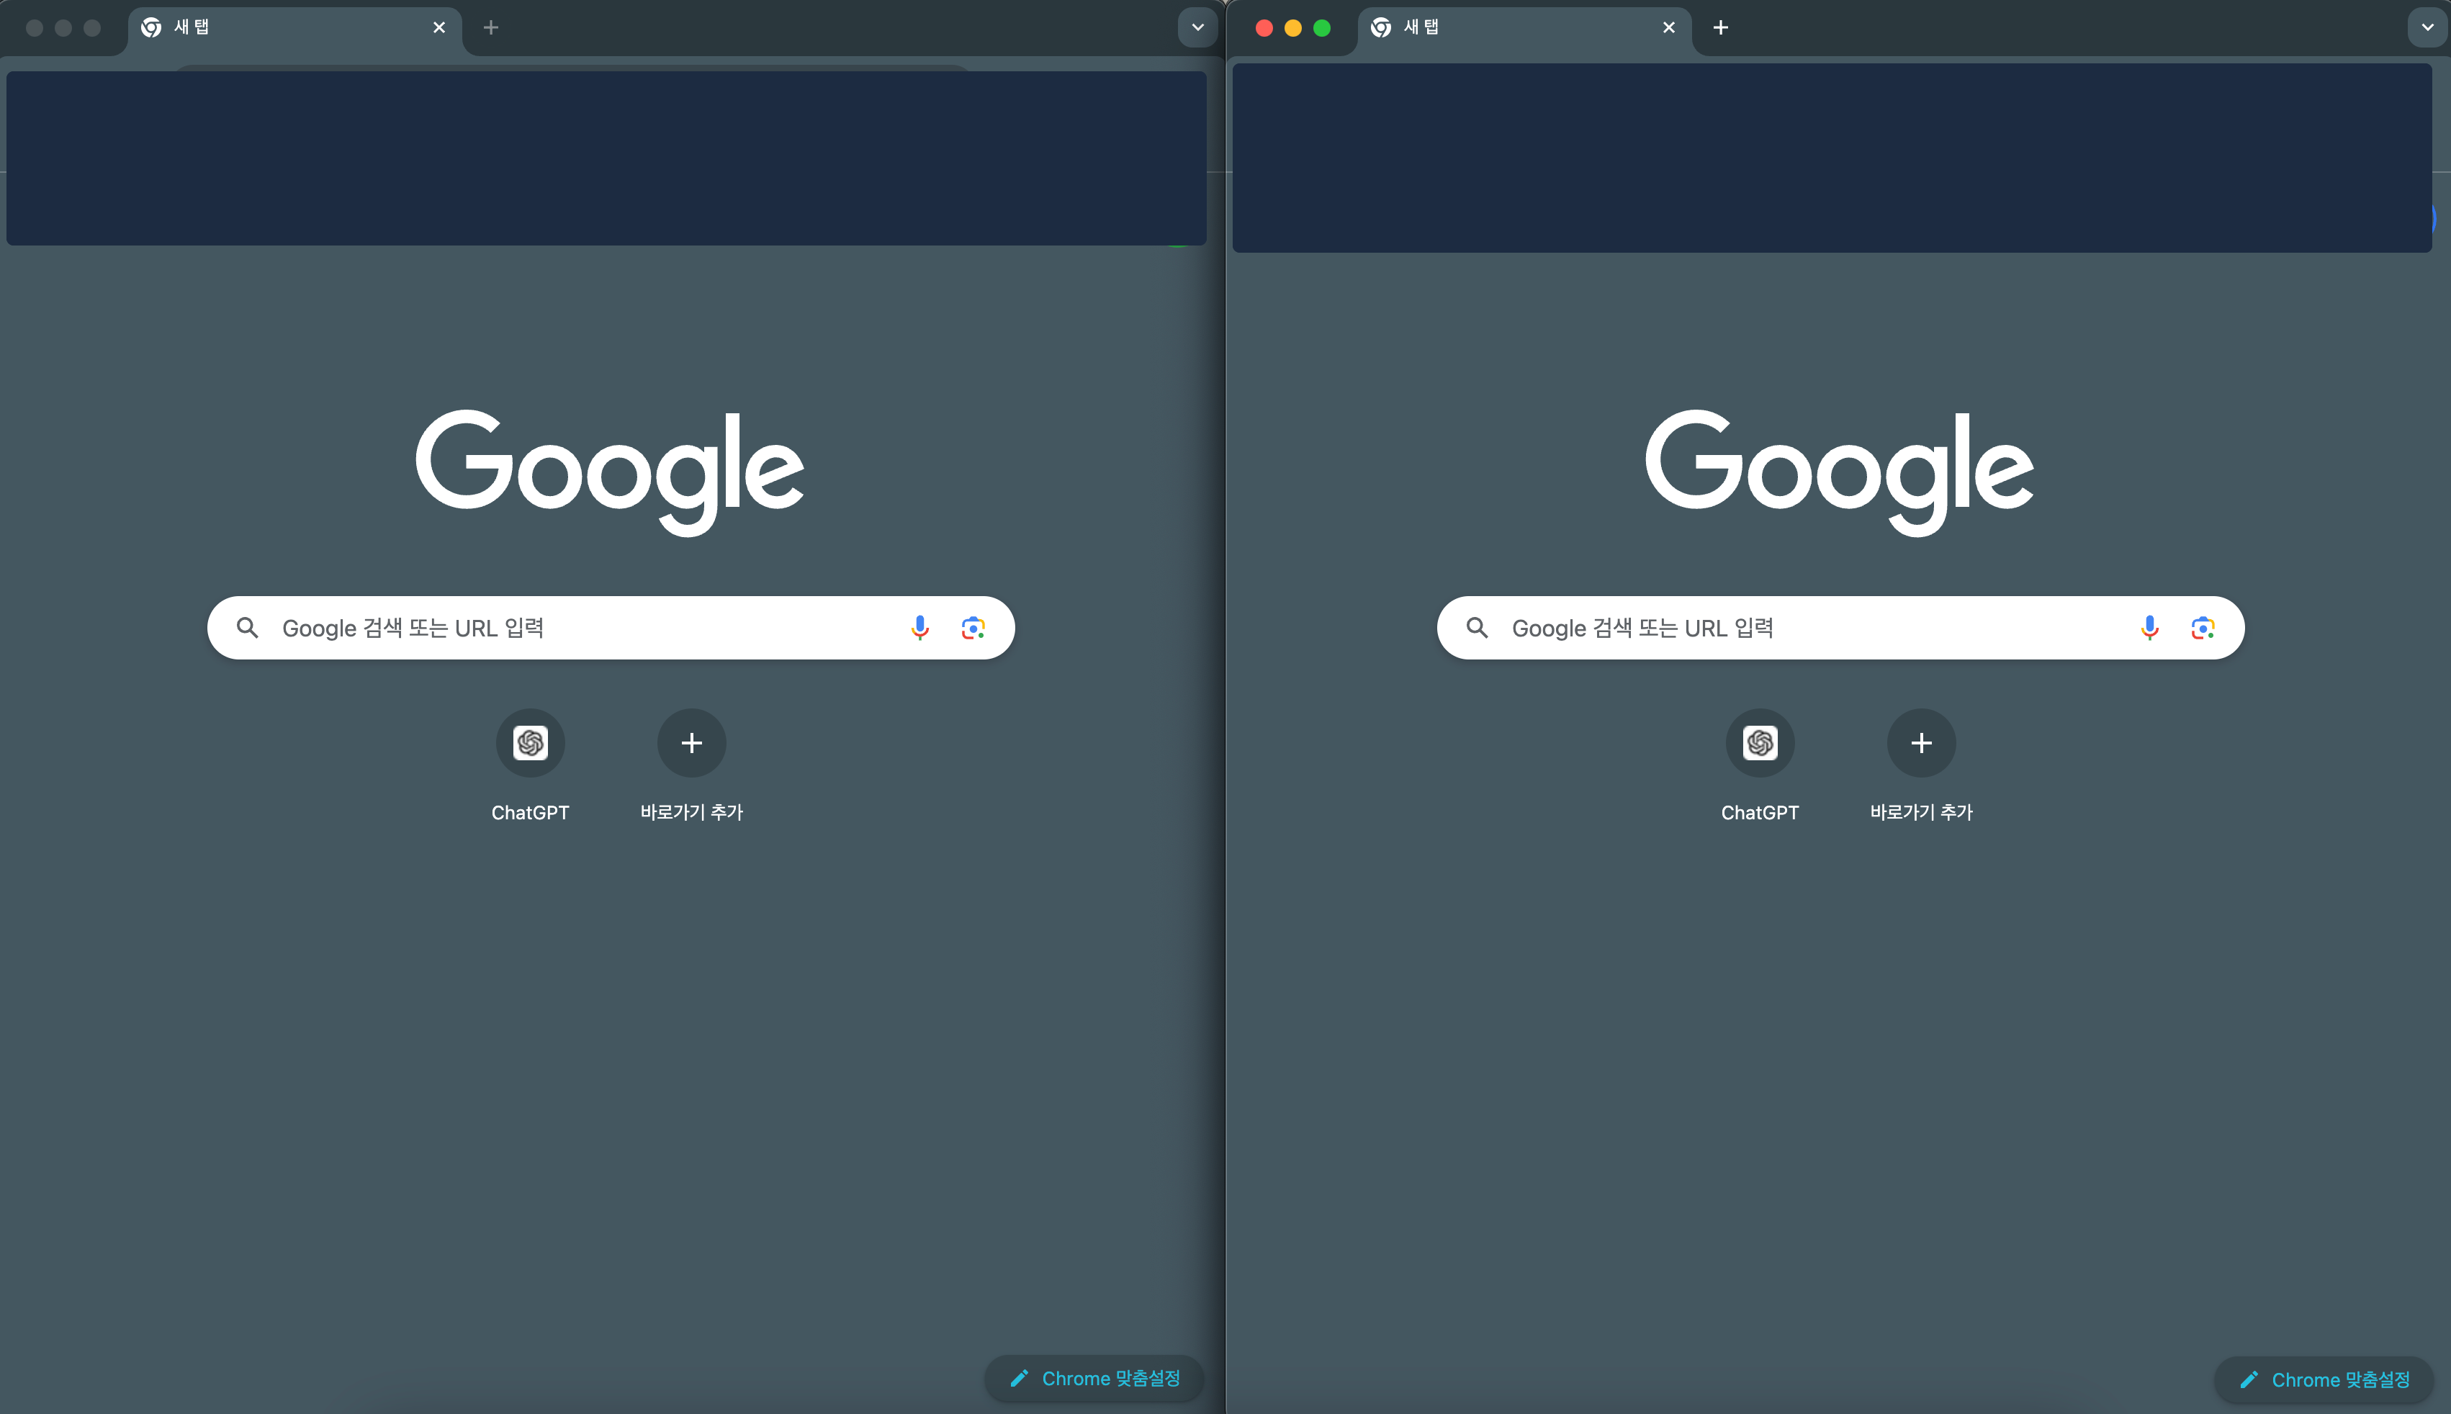Viewport: 2451px width, 1414px height.
Task: Click add shortcut plus in left window
Action: coord(691,744)
